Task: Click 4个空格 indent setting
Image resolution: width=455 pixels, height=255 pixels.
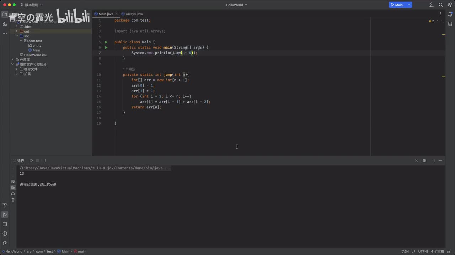Action: coord(437,251)
